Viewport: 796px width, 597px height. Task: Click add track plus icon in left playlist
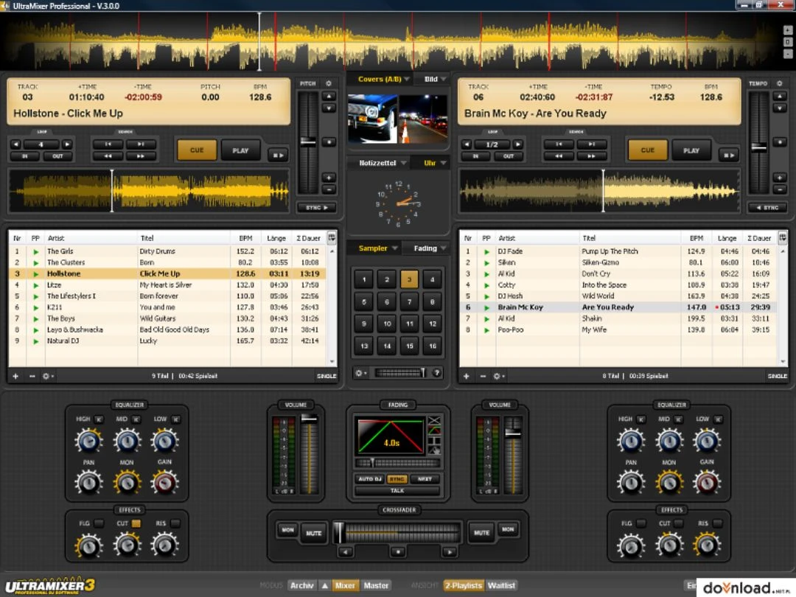[x=15, y=376]
